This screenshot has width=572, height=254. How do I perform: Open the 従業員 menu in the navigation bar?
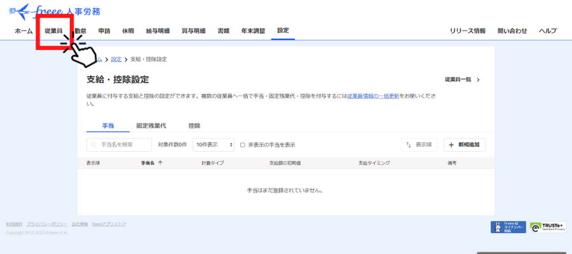coord(53,30)
